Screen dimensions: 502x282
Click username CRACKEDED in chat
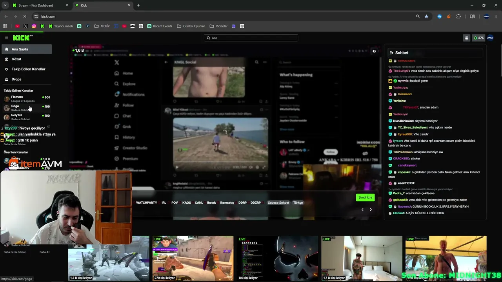click(401, 159)
